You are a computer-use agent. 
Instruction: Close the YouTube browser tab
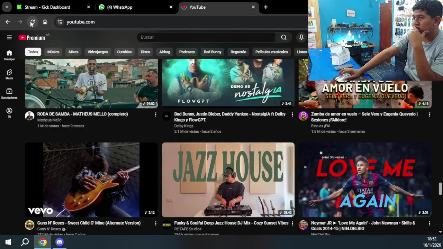[x=253, y=7]
